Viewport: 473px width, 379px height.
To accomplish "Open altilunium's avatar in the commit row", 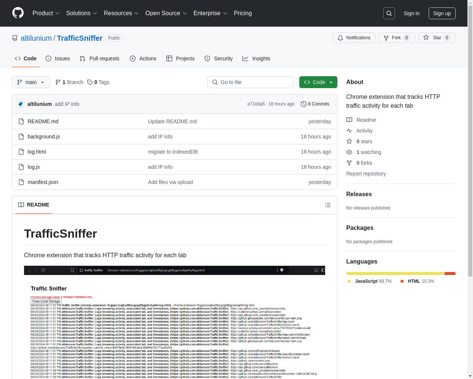I will [21, 104].
